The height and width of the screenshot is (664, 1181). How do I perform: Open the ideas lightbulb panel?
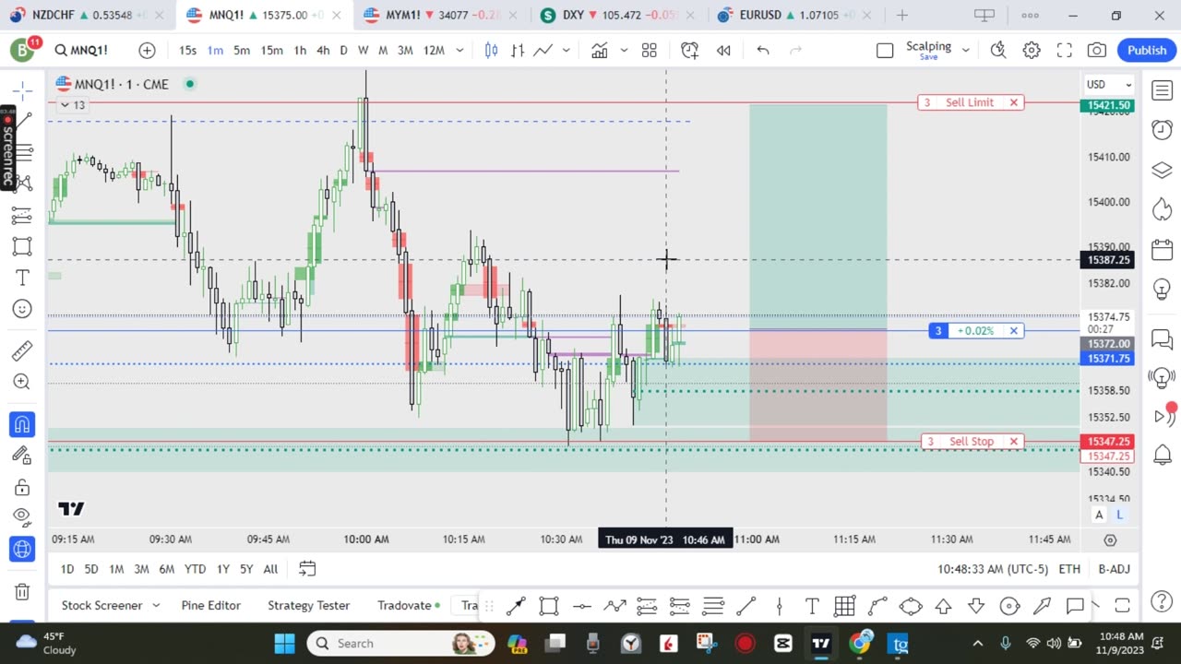pos(1162,290)
